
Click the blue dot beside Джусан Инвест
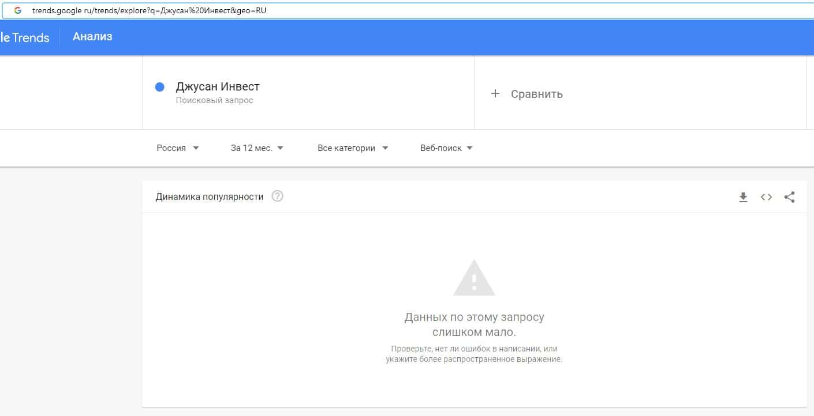pos(160,87)
